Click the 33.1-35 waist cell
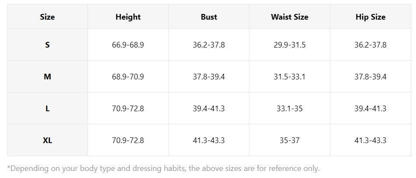Screen dimensions: 416x178 [290, 109]
